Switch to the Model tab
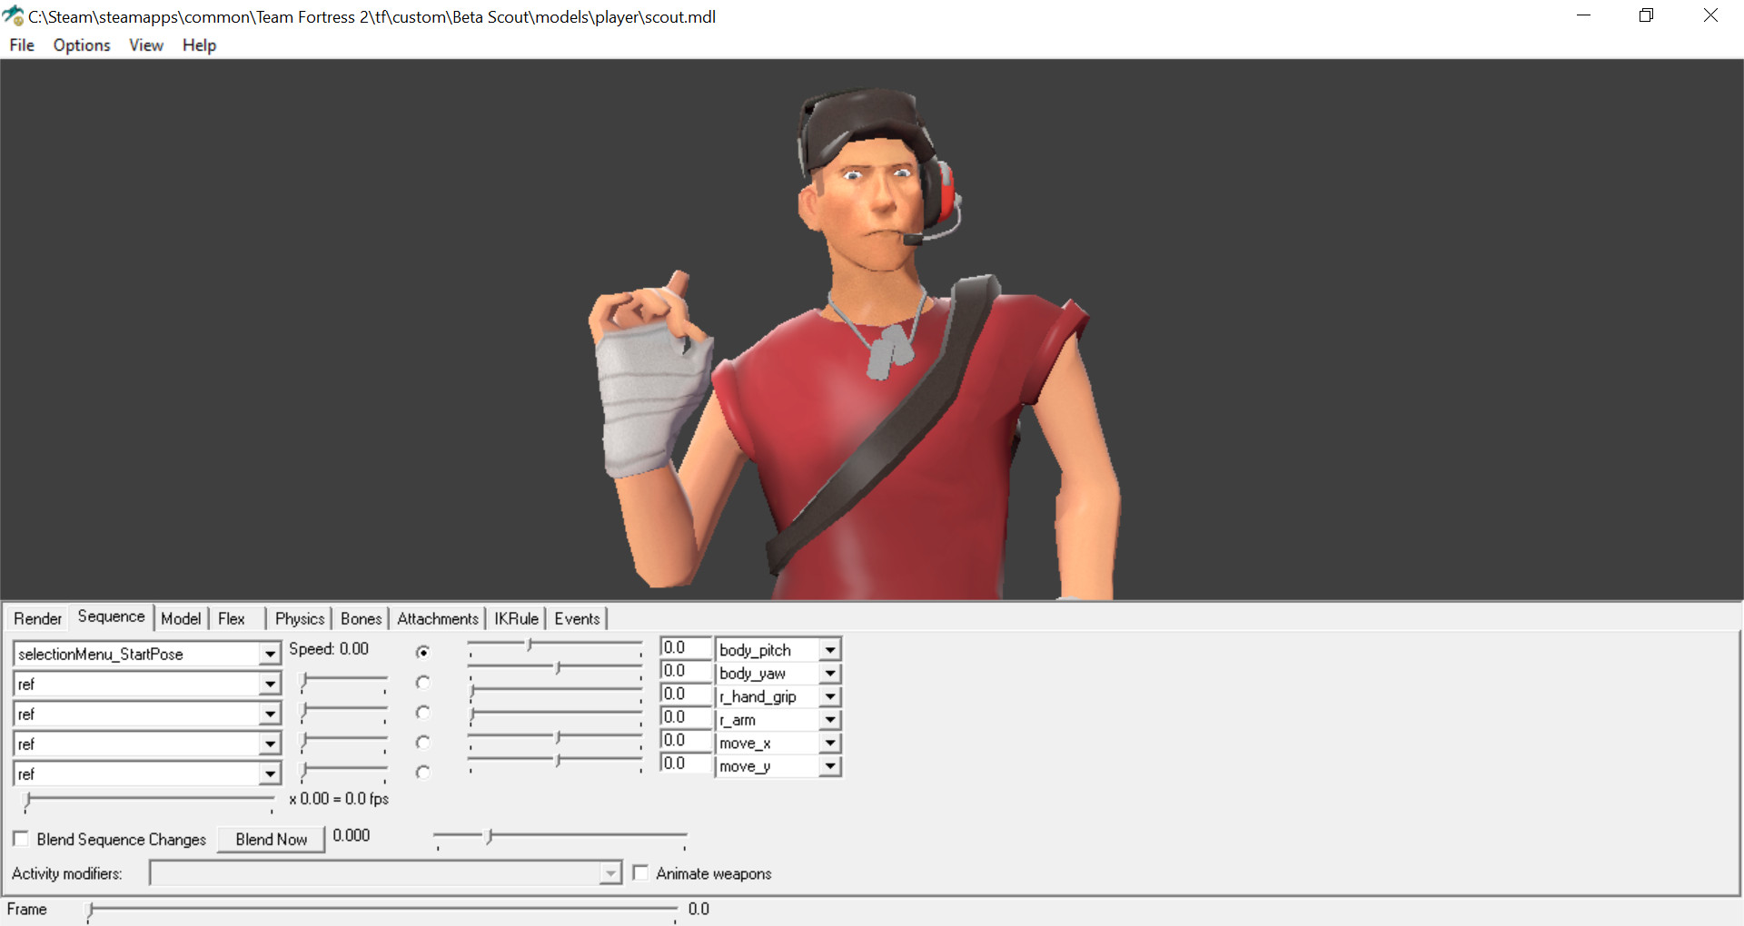Image resolution: width=1744 pixels, height=926 pixels. (181, 618)
